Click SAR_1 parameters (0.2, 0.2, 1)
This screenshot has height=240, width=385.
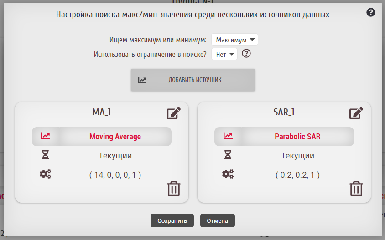(x=297, y=174)
